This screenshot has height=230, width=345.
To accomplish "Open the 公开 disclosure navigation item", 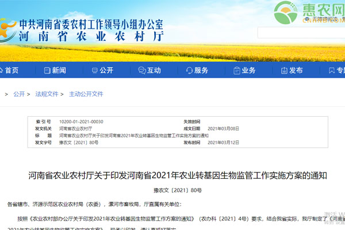I will point(102,70).
